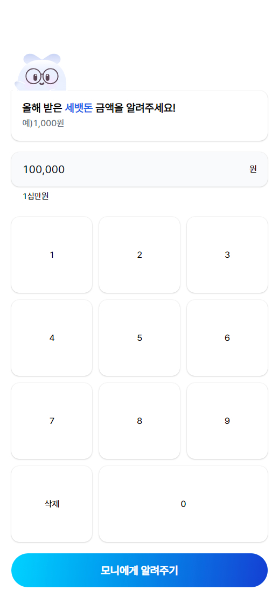Tap keypad number 2

(139, 255)
